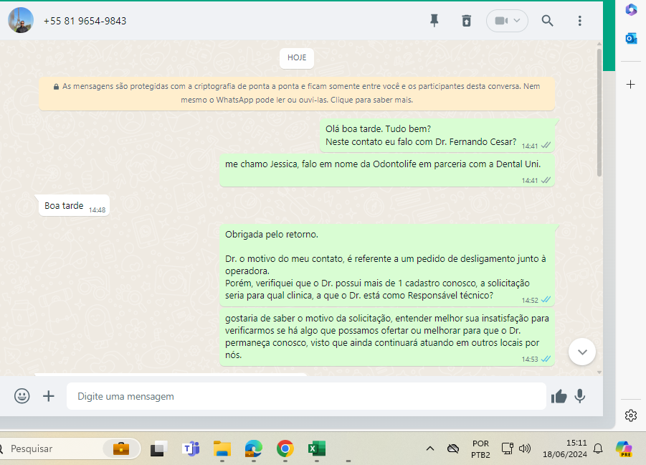Open volume control speaker icon
The width and height of the screenshot is (646, 465).
pos(524,448)
